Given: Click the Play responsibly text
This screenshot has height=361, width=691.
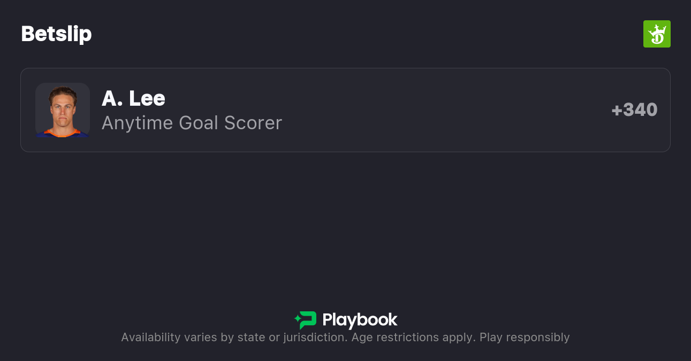Looking at the screenshot, I should 525,338.
